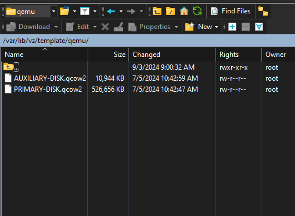This screenshot has width=295, height=216.
Task: Click the Rename icon
Action: pyautogui.click(x=118, y=27)
